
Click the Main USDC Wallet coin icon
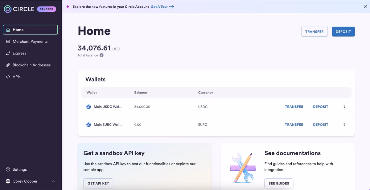[x=88, y=107]
